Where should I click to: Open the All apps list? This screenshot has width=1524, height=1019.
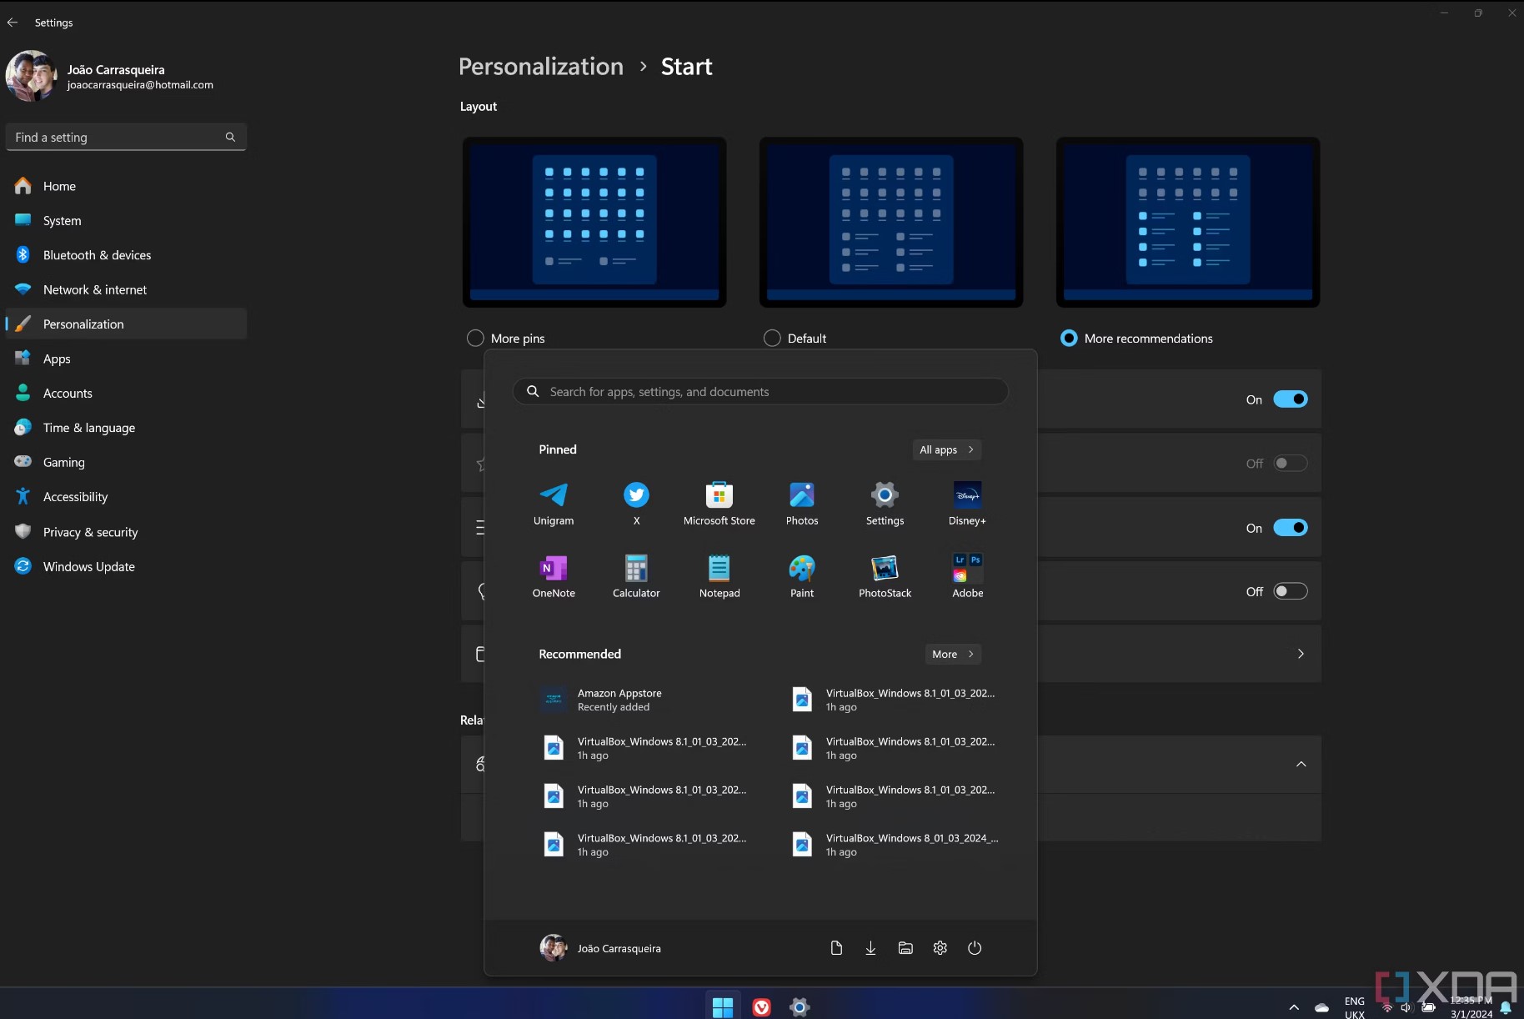(946, 449)
